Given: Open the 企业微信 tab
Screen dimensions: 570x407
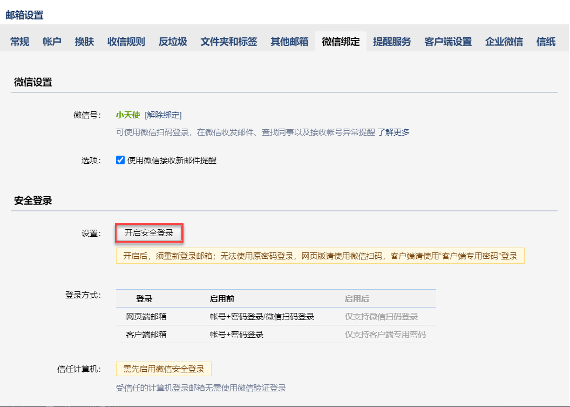Looking at the screenshot, I should point(504,42).
